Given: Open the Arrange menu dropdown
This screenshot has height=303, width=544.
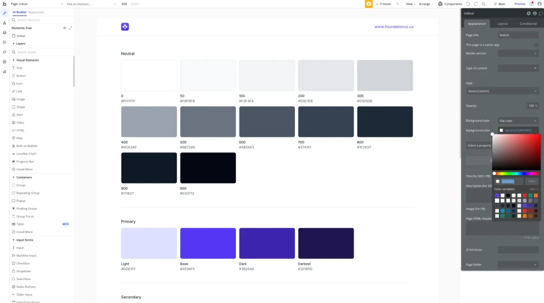Looking at the screenshot, I should (x=426, y=4).
